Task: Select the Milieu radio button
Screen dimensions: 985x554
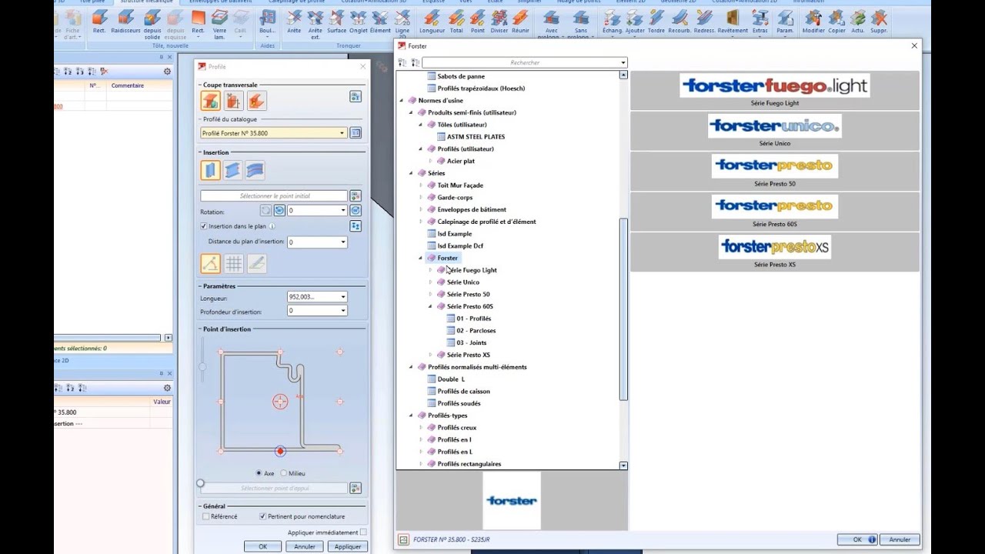Action: click(x=283, y=473)
